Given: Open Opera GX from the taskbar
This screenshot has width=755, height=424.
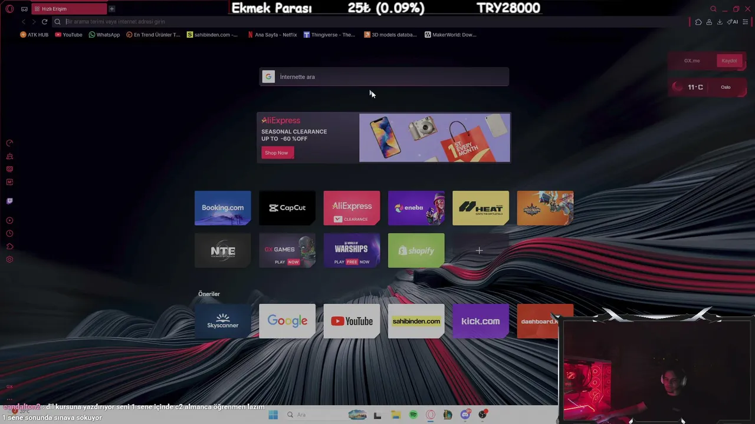Looking at the screenshot, I should click(431, 415).
